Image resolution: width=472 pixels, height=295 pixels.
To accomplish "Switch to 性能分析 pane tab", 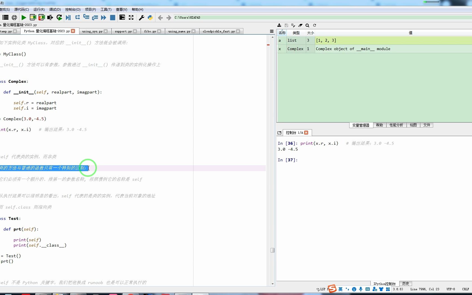I will (x=396, y=125).
